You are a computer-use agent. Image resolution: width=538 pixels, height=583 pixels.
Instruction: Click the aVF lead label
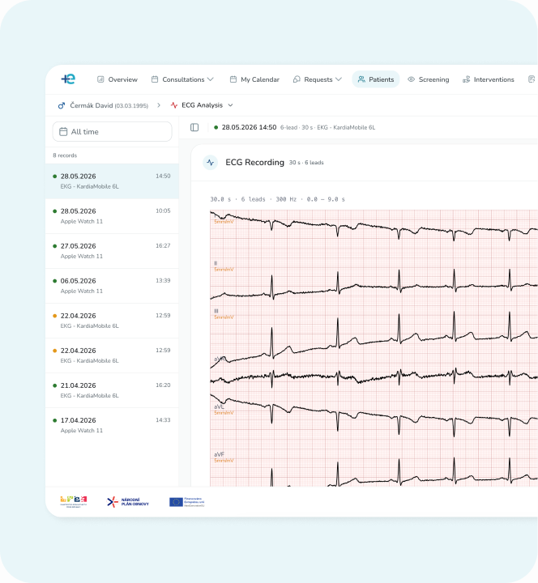tap(219, 454)
